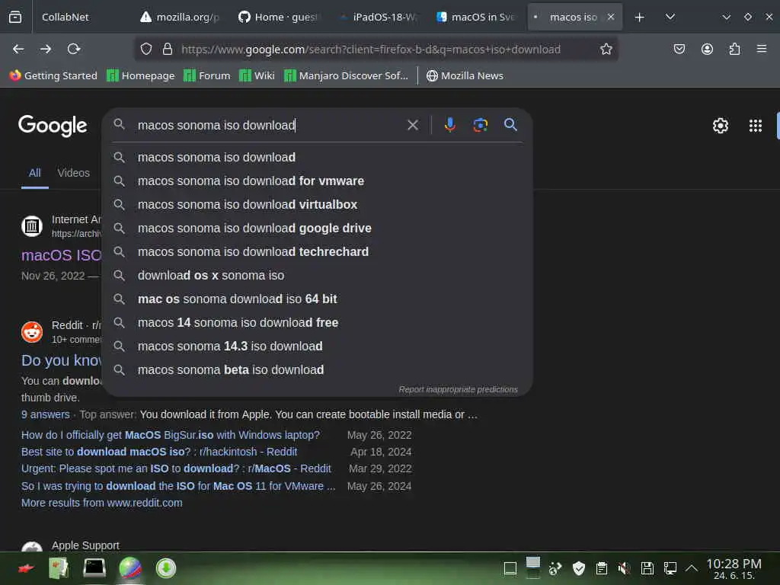Reload the current page

(74, 49)
